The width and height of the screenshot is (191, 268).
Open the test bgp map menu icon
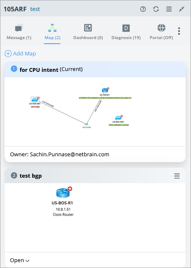coord(177,176)
